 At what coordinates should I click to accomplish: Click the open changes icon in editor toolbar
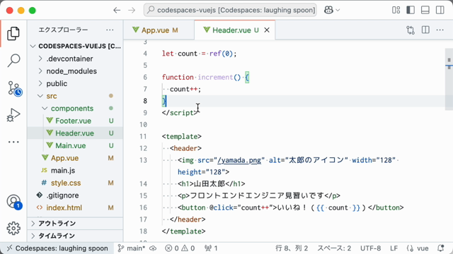(x=411, y=30)
